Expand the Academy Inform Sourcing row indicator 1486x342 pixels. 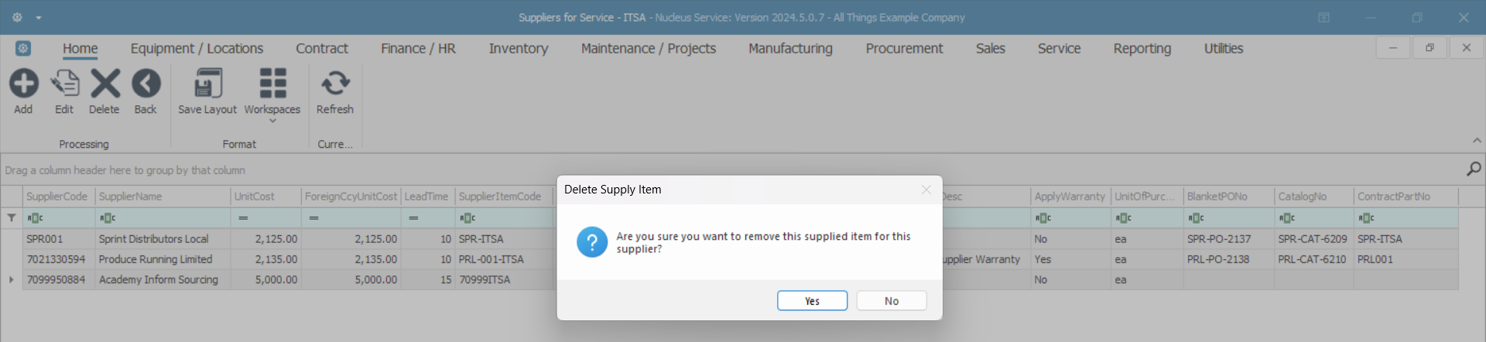tap(12, 279)
